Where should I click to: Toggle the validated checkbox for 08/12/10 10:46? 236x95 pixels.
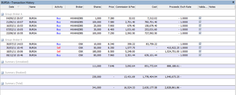[200, 55]
